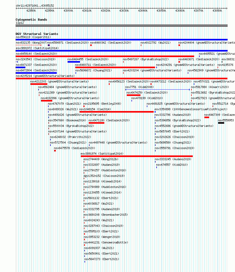The width and height of the screenshot is (235, 272).
Task: Open the nsv6472804 (Sedlazeck2020) variant
Action: (x=36, y=70)
